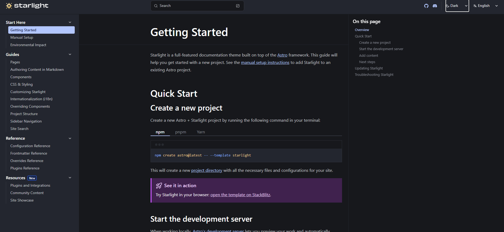Viewport: 504px width, 232px height.
Task: Open the Sidebar Navigation guide
Action: click(x=41, y=121)
